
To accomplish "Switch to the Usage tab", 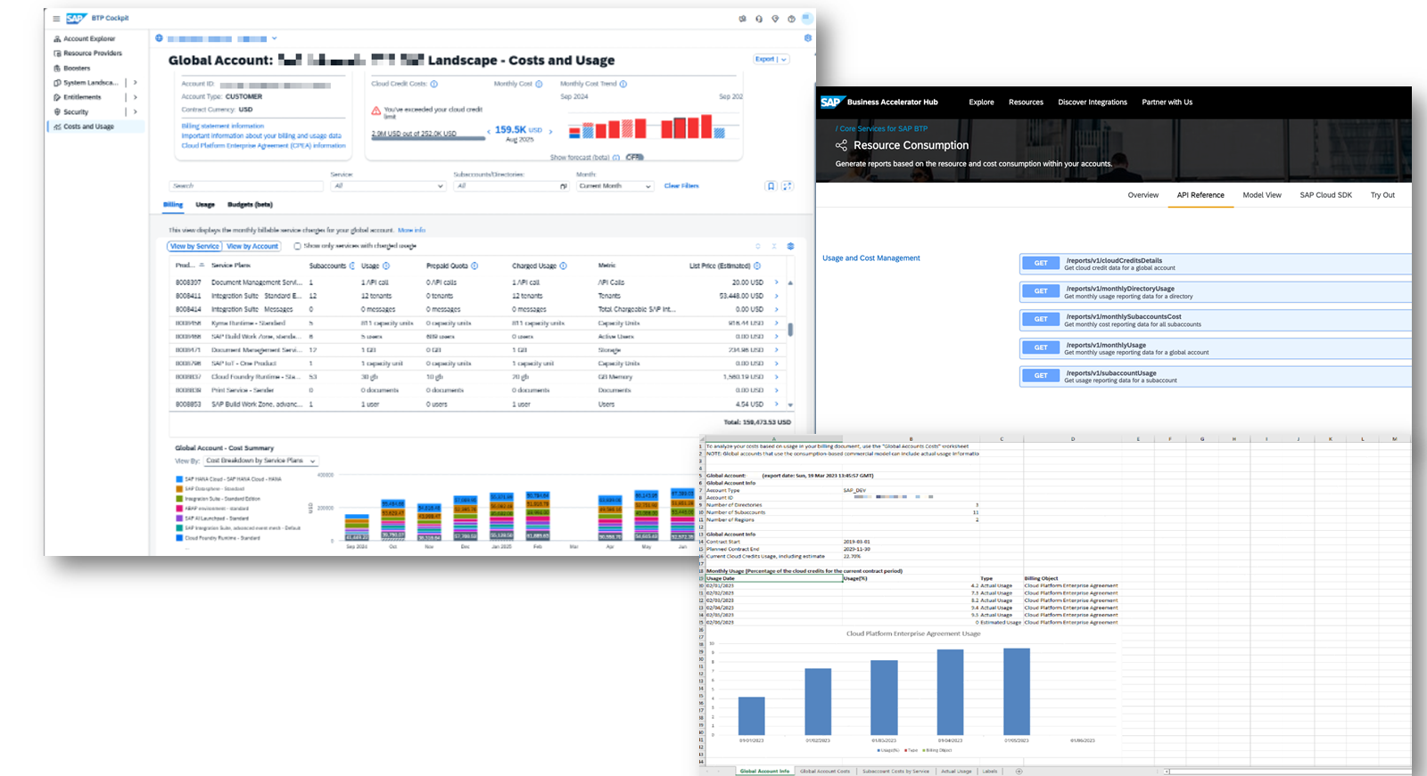I will 205,205.
